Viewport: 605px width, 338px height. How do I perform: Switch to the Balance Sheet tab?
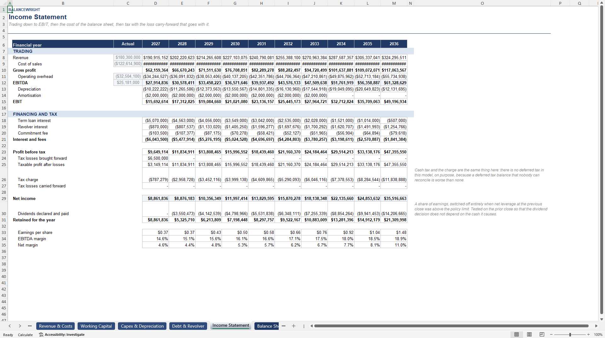pyautogui.click(x=267, y=326)
